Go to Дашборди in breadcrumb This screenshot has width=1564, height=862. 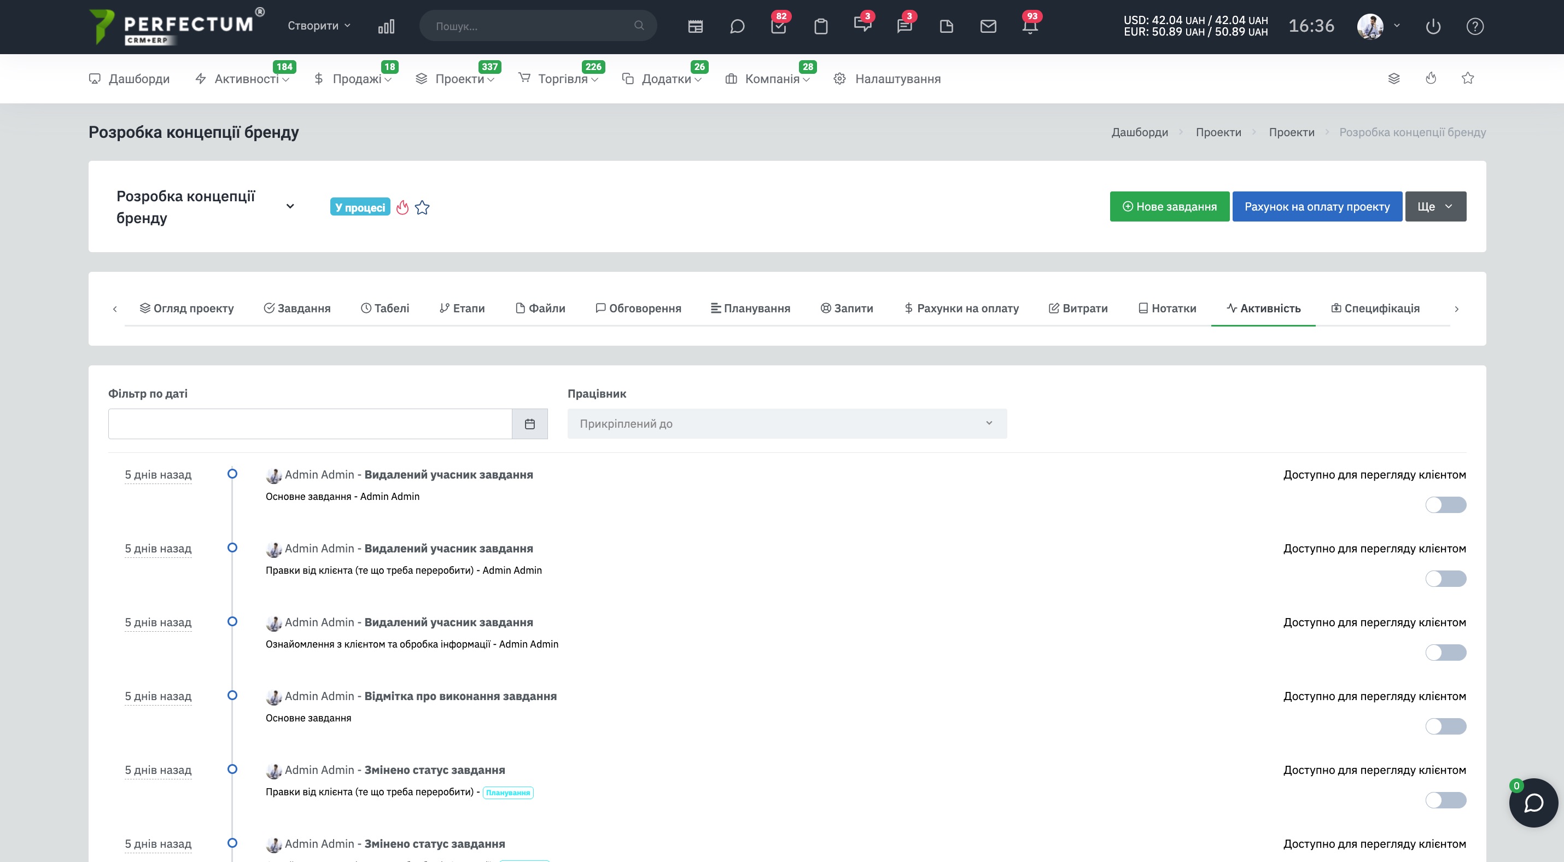[1140, 132]
